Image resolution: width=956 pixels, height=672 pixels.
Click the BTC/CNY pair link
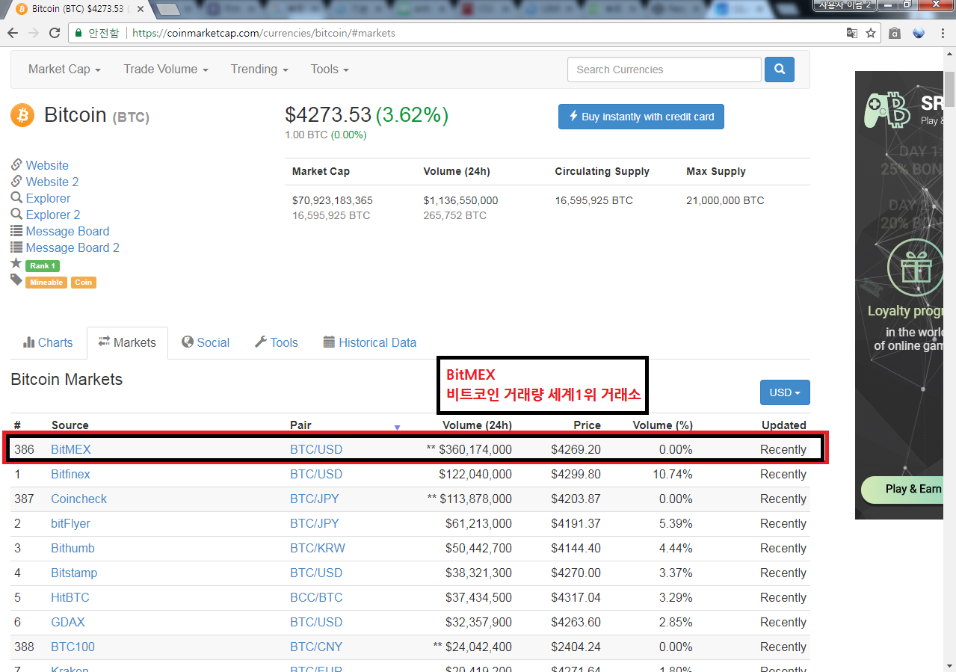[316, 647]
